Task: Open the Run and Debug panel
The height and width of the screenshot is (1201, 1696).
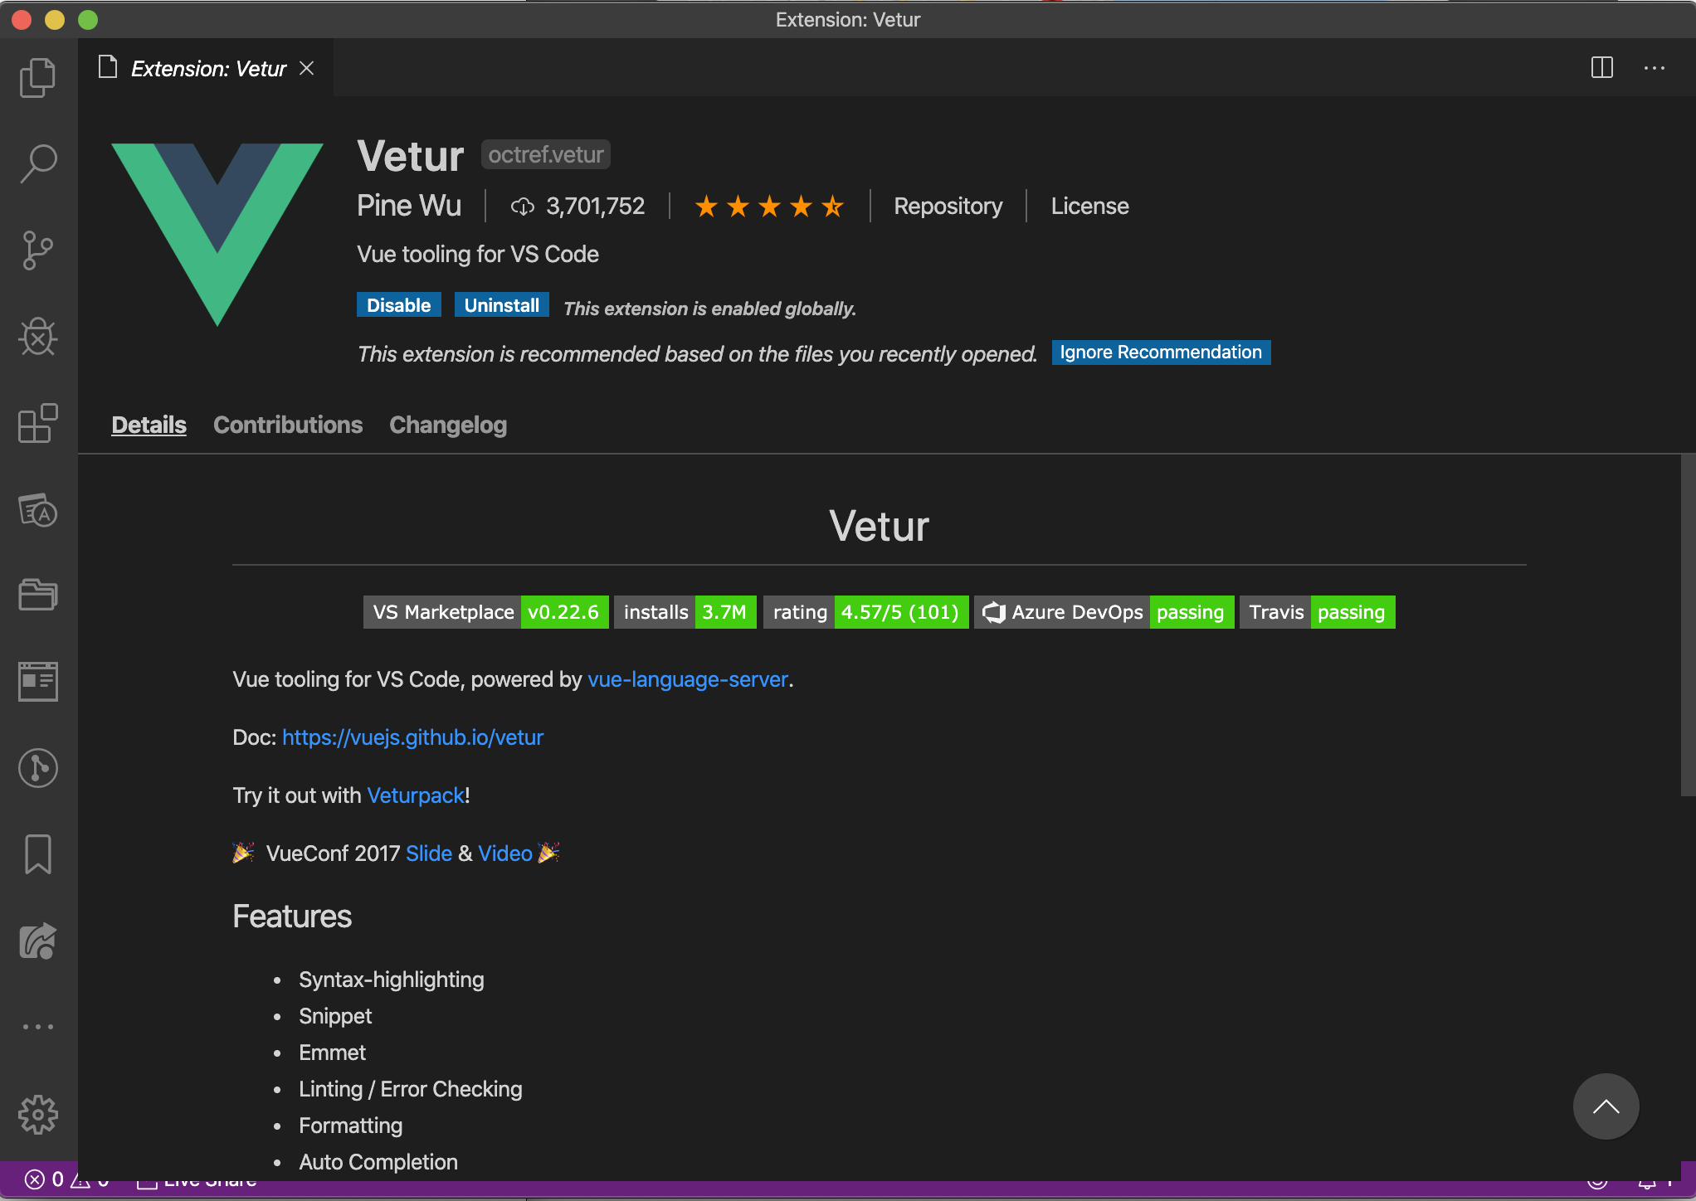Action: 38,337
